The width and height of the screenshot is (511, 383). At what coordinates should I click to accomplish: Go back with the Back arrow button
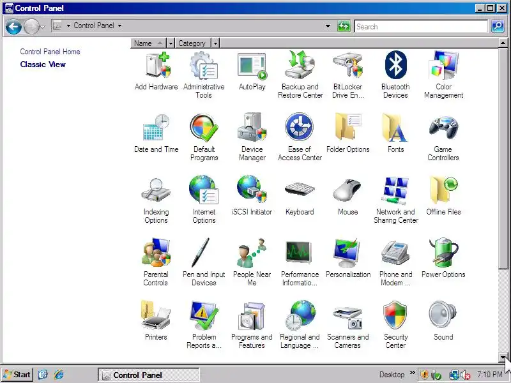(x=13, y=27)
